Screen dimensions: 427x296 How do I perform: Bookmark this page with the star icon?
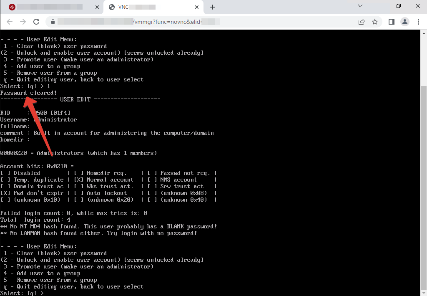[374, 22]
